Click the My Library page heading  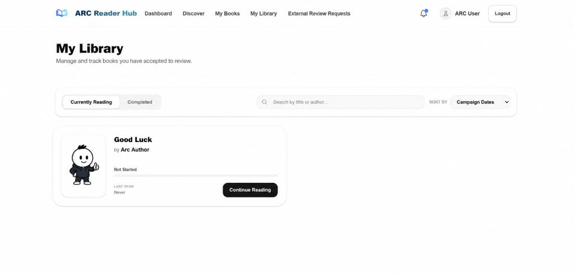90,49
